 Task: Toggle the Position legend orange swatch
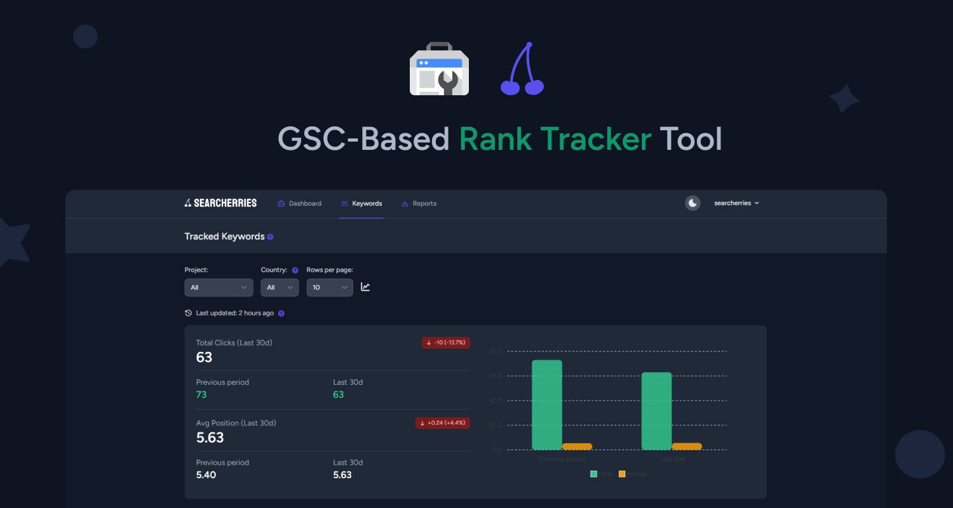tap(622, 474)
